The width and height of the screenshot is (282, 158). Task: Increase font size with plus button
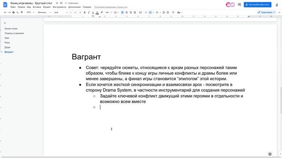click(80, 12)
